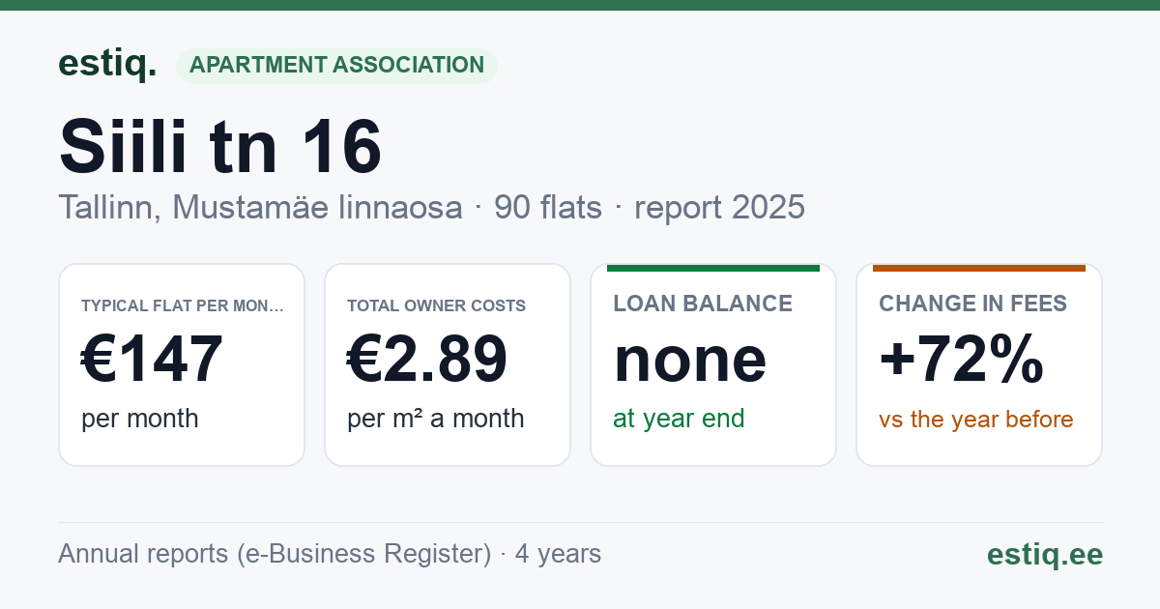Click the 'none' loan value
Viewport: 1160px width, 609px height.
pyautogui.click(x=690, y=360)
